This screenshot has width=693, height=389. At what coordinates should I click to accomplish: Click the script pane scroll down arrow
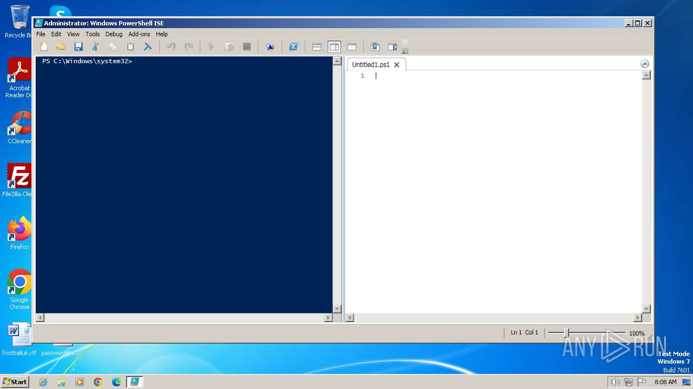pos(646,309)
